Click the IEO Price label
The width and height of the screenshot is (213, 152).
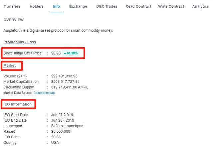[x=11, y=137]
